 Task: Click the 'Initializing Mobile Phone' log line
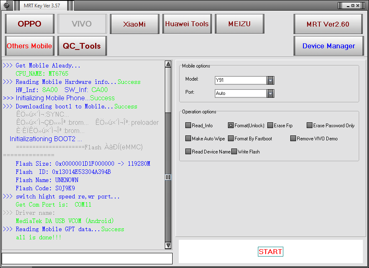point(59,98)
